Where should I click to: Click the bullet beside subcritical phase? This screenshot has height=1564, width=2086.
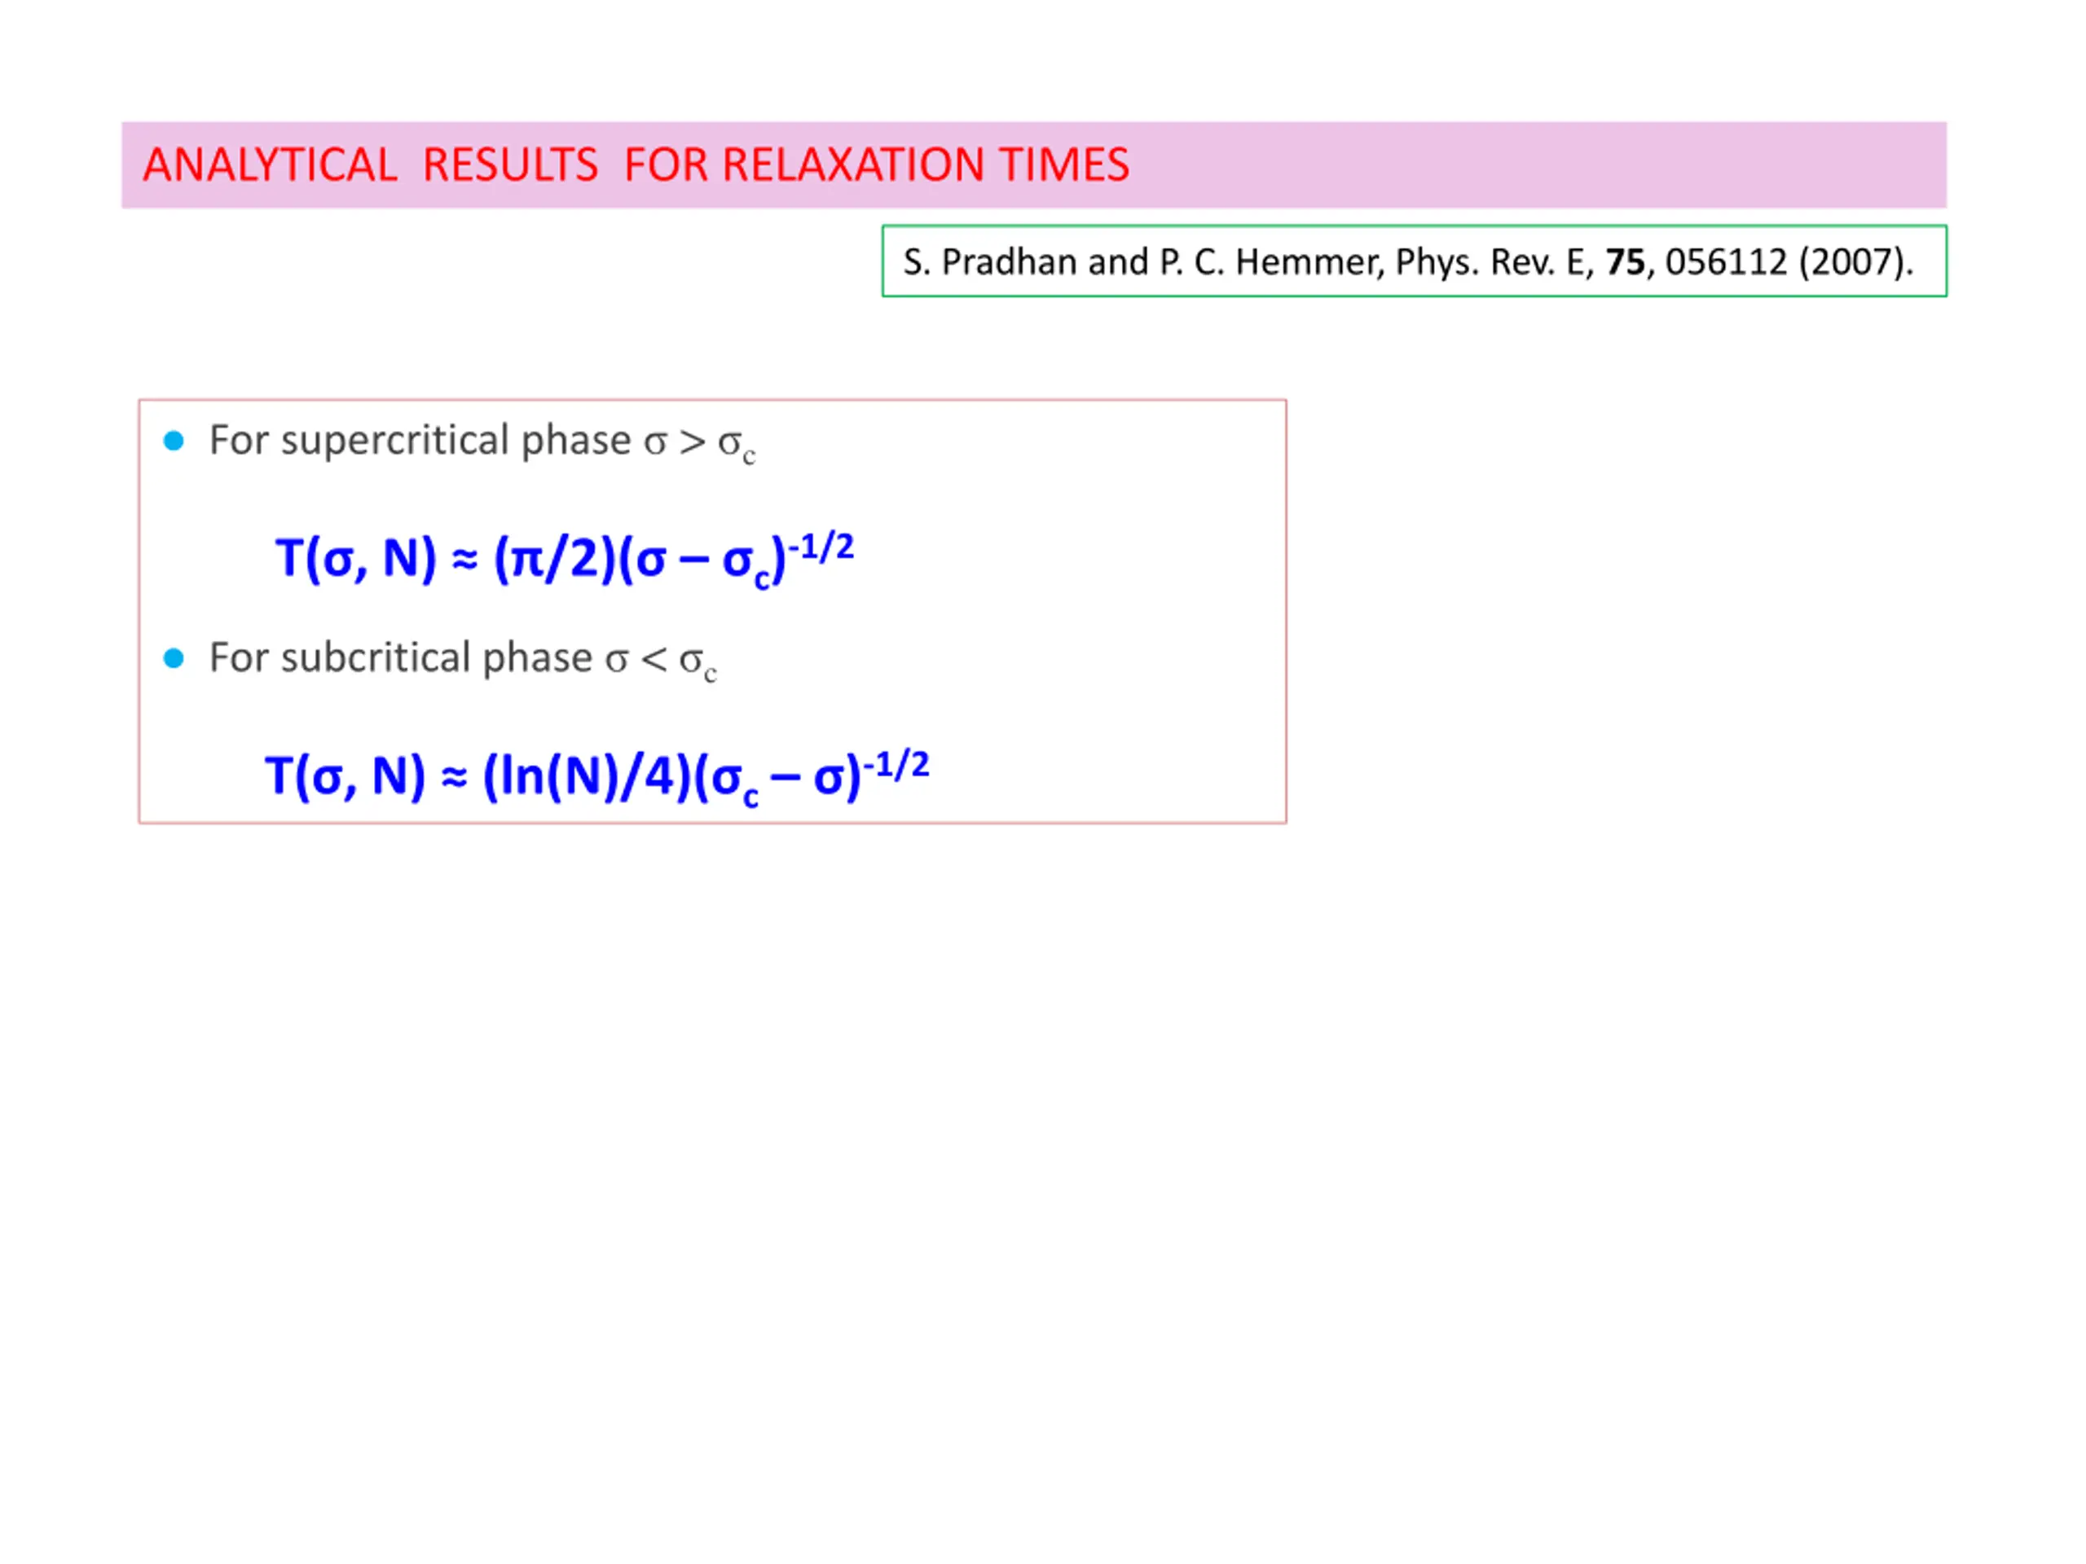tap(174, 658)
